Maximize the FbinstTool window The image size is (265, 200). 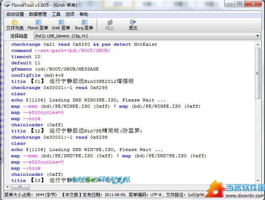[x=239, y=4]
